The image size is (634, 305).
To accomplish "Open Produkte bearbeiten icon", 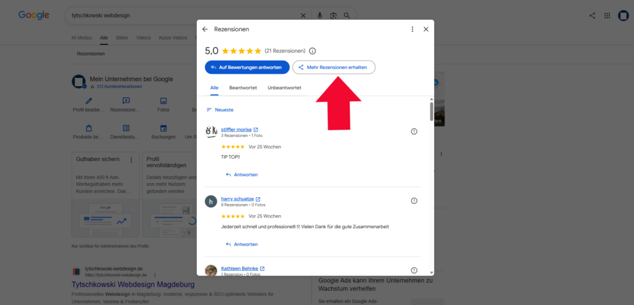I will (x=89, y=128).
